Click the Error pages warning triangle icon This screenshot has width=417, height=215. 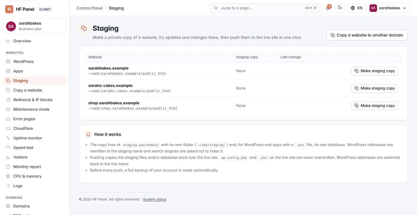pos(8,119)
